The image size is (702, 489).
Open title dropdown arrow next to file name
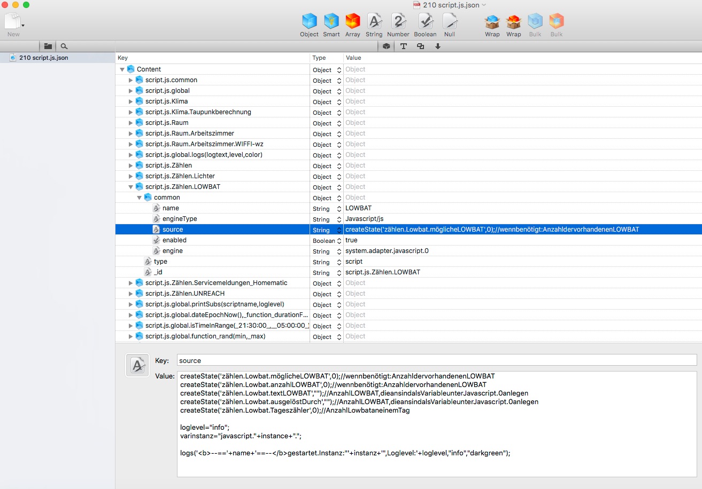click(x=484, y=5)
